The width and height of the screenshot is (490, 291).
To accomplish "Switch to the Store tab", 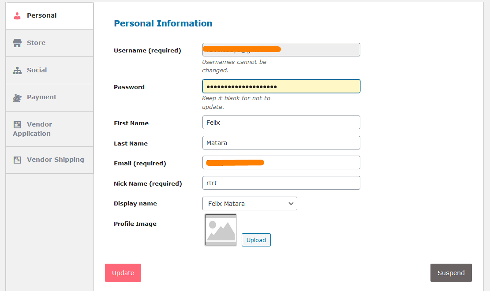I will click(x=50, y=43).
